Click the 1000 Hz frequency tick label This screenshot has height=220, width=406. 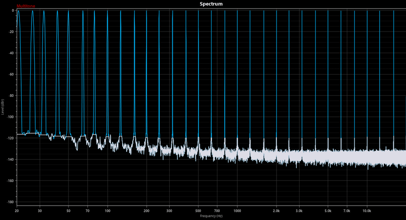[237, 211]
